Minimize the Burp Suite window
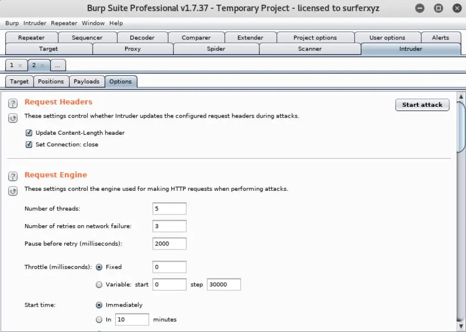Screen dimensions: 466x332 [x=420, y=8]
